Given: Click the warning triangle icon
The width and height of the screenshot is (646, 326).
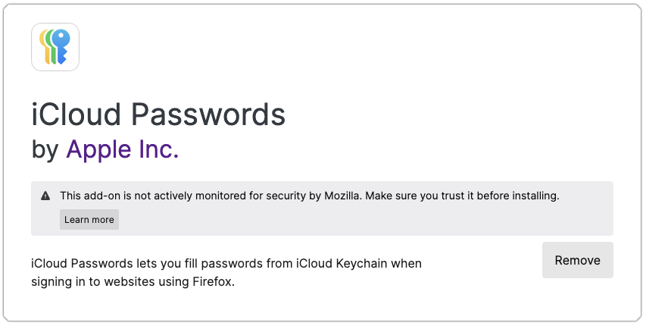Looking at the screenshot, I should click(x=45, y=196).
